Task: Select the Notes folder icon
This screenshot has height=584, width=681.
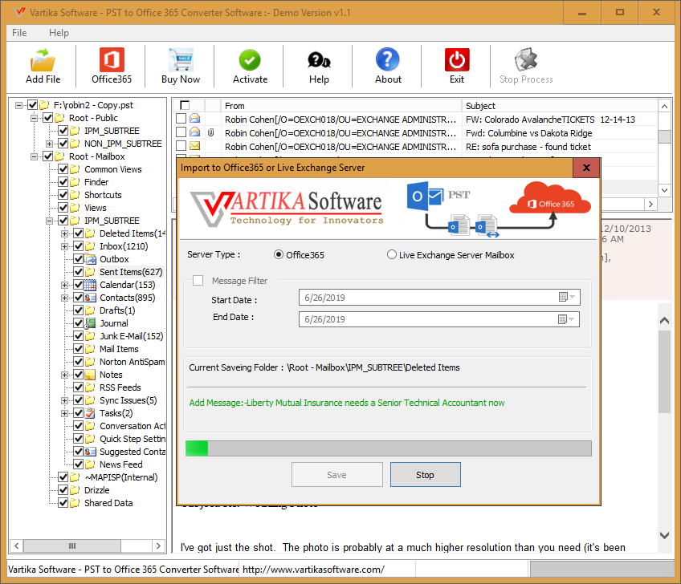Action: [x=90, y=375]
